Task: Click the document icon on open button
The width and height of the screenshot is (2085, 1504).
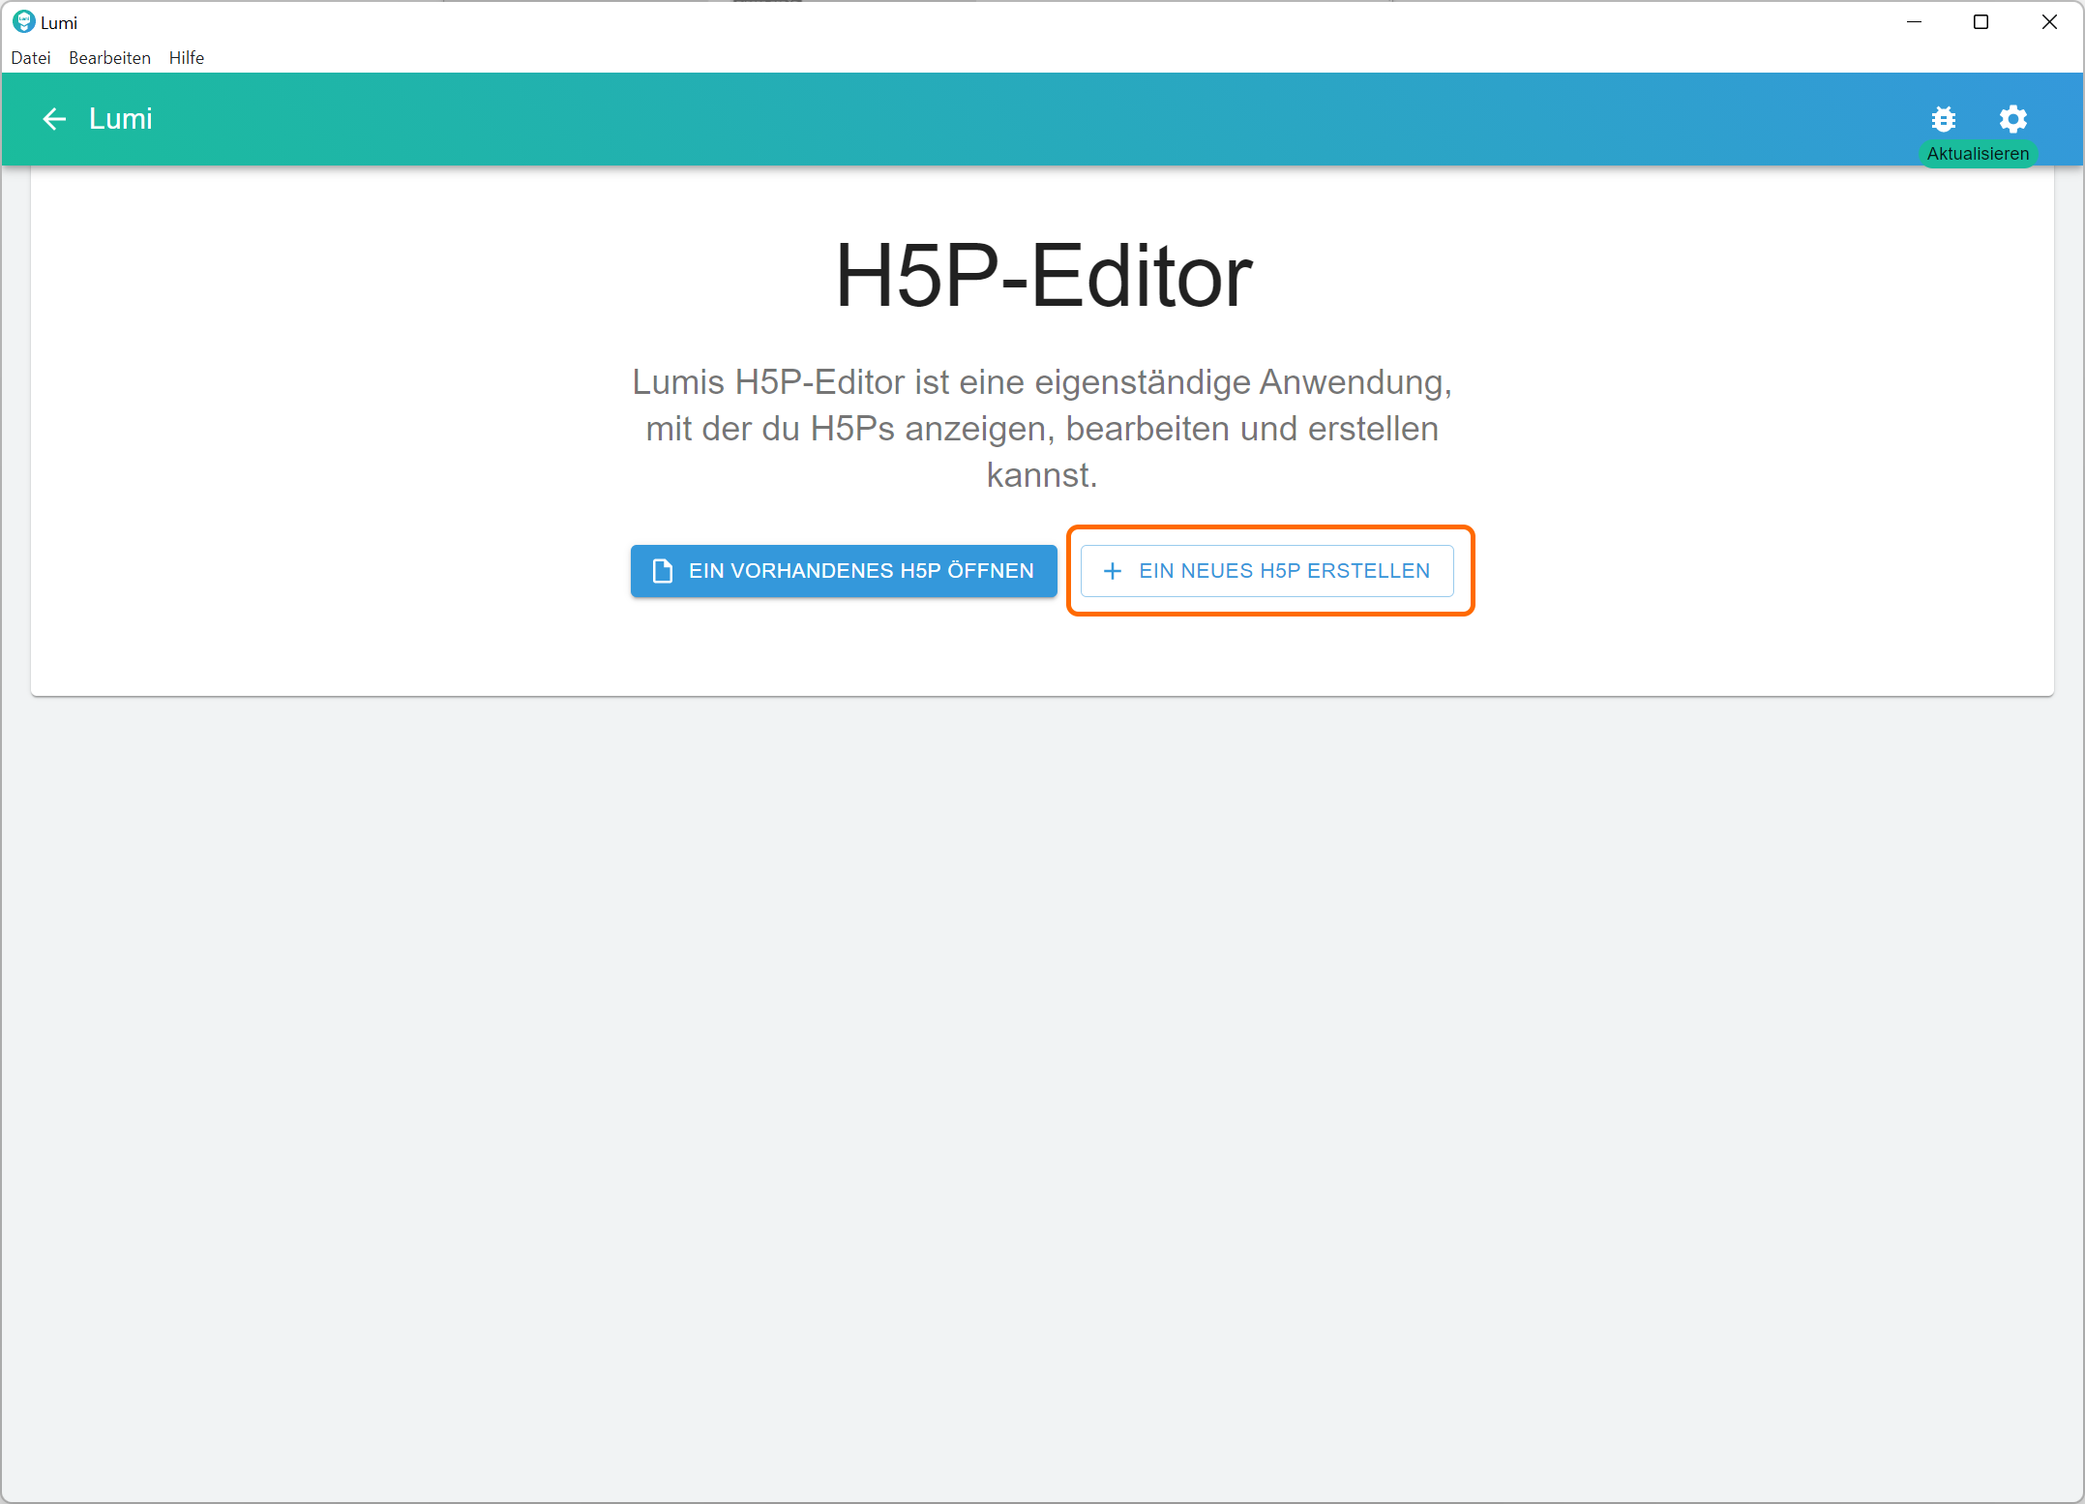Action: point(663,571)
